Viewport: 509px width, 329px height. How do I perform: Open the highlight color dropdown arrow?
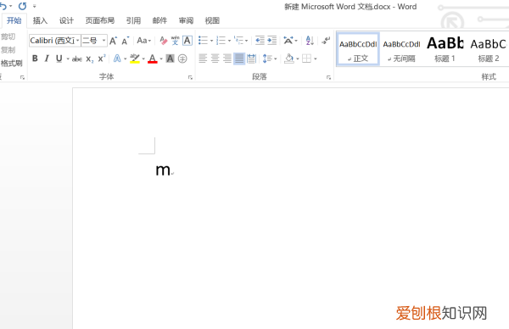point(143,59)
